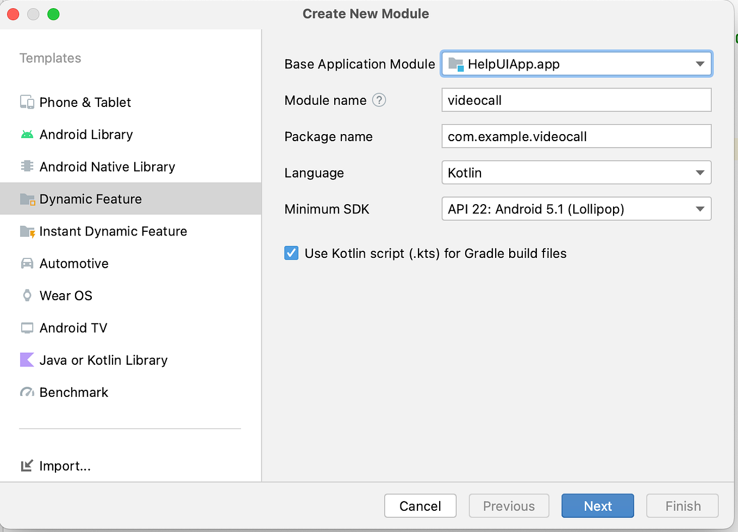Click the Module name help icon
This screenshot has height=532, width=738.
[379, 100]
